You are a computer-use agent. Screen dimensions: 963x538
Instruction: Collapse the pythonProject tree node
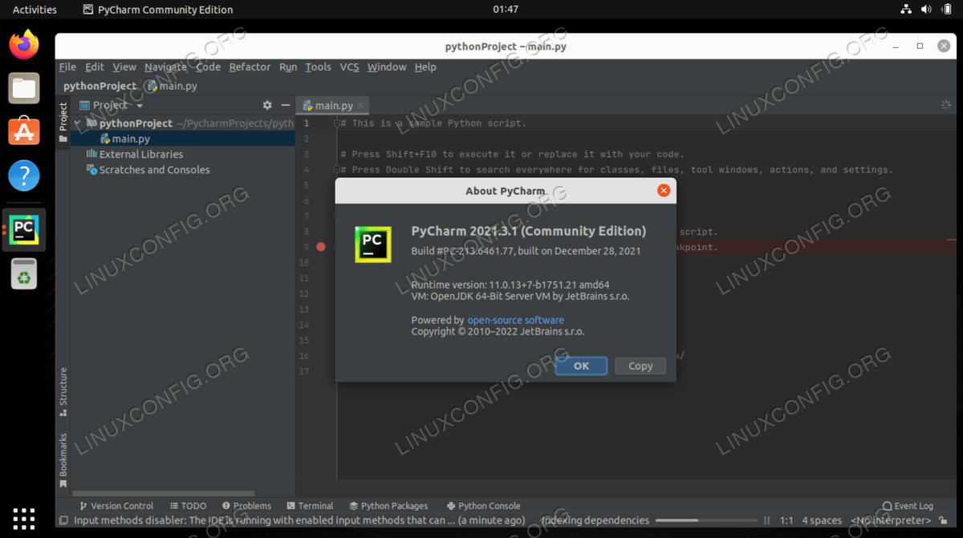tap(78, 123)
